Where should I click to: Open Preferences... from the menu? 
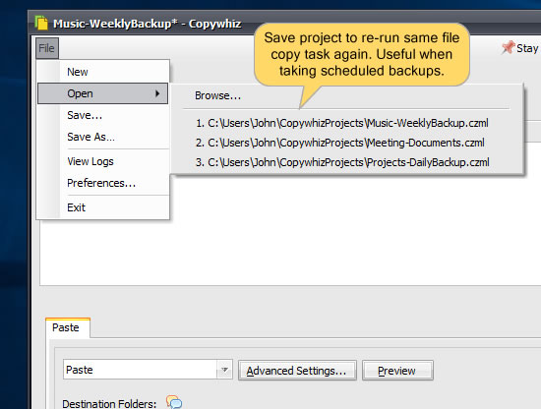coord(103,183)
